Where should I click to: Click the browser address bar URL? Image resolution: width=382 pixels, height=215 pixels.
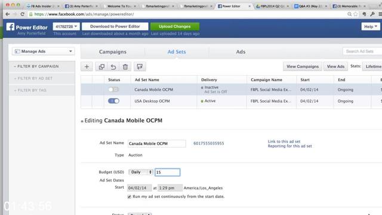(84, 14)
